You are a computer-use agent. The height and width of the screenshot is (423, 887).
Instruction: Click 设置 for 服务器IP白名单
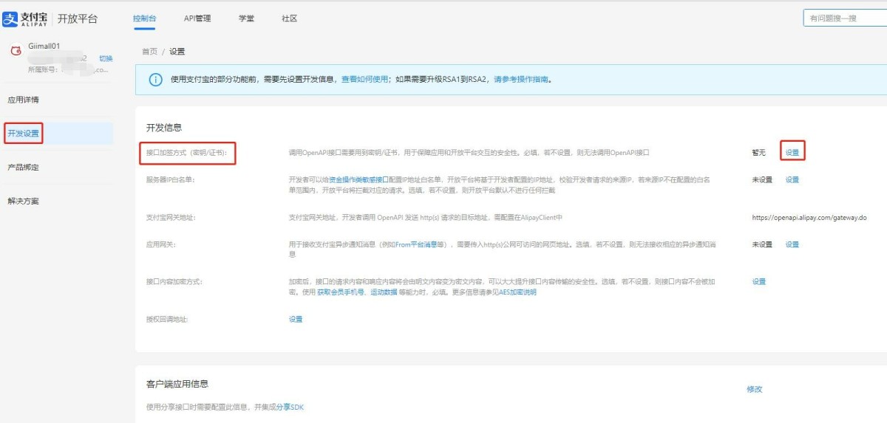point(792,180)
